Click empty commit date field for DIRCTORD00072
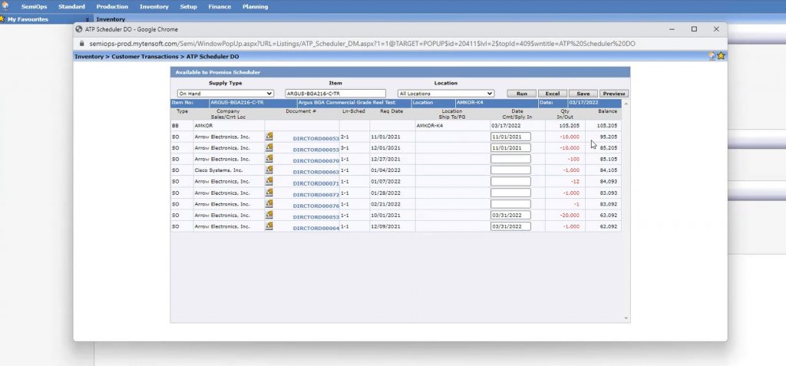The image size is (786, 366). pos(510,193)
